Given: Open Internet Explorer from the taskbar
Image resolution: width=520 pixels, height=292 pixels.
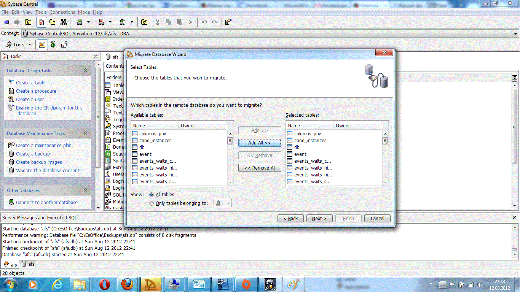Looking at the screenshot, I should click(58, 284).
